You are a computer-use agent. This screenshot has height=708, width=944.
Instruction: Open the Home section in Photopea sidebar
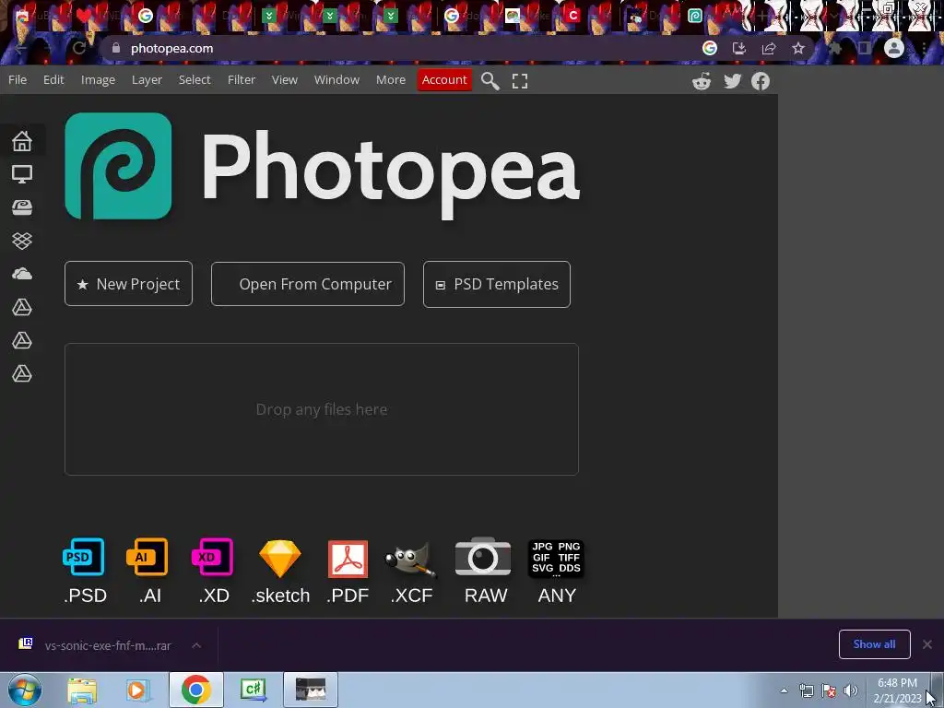coord(22,141)
